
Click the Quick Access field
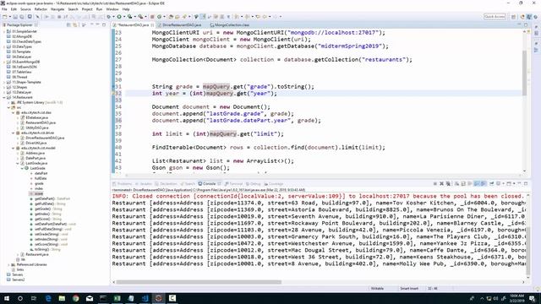(495, 17)
